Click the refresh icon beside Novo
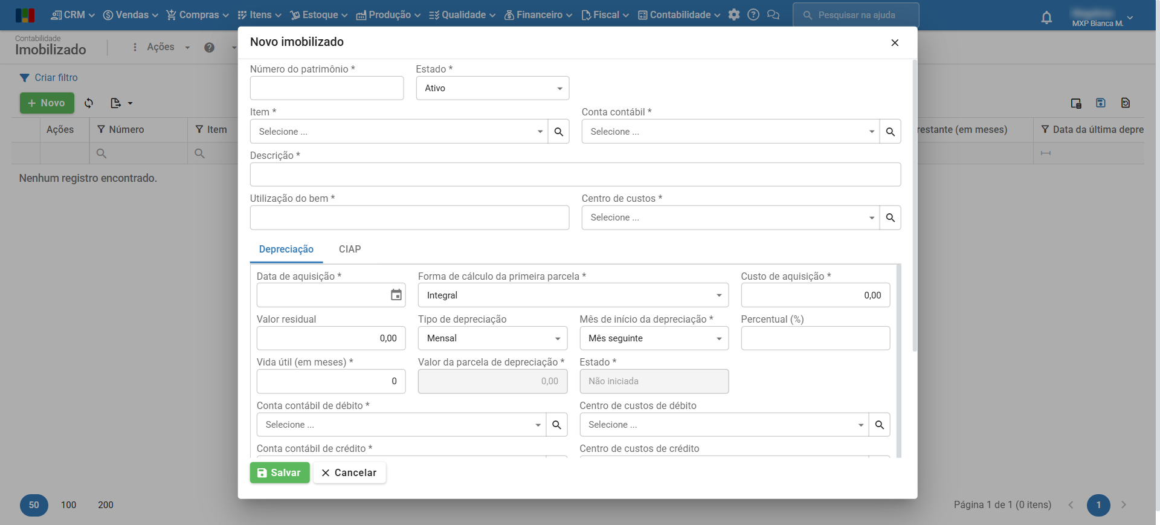 pos(89,103)
